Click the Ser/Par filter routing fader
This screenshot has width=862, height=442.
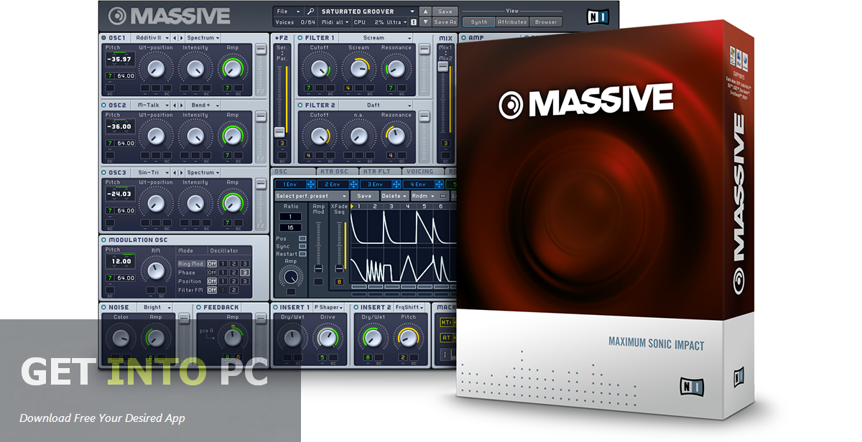pos(279,133)
